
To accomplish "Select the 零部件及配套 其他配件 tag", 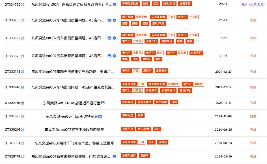I will pos(164,84).
